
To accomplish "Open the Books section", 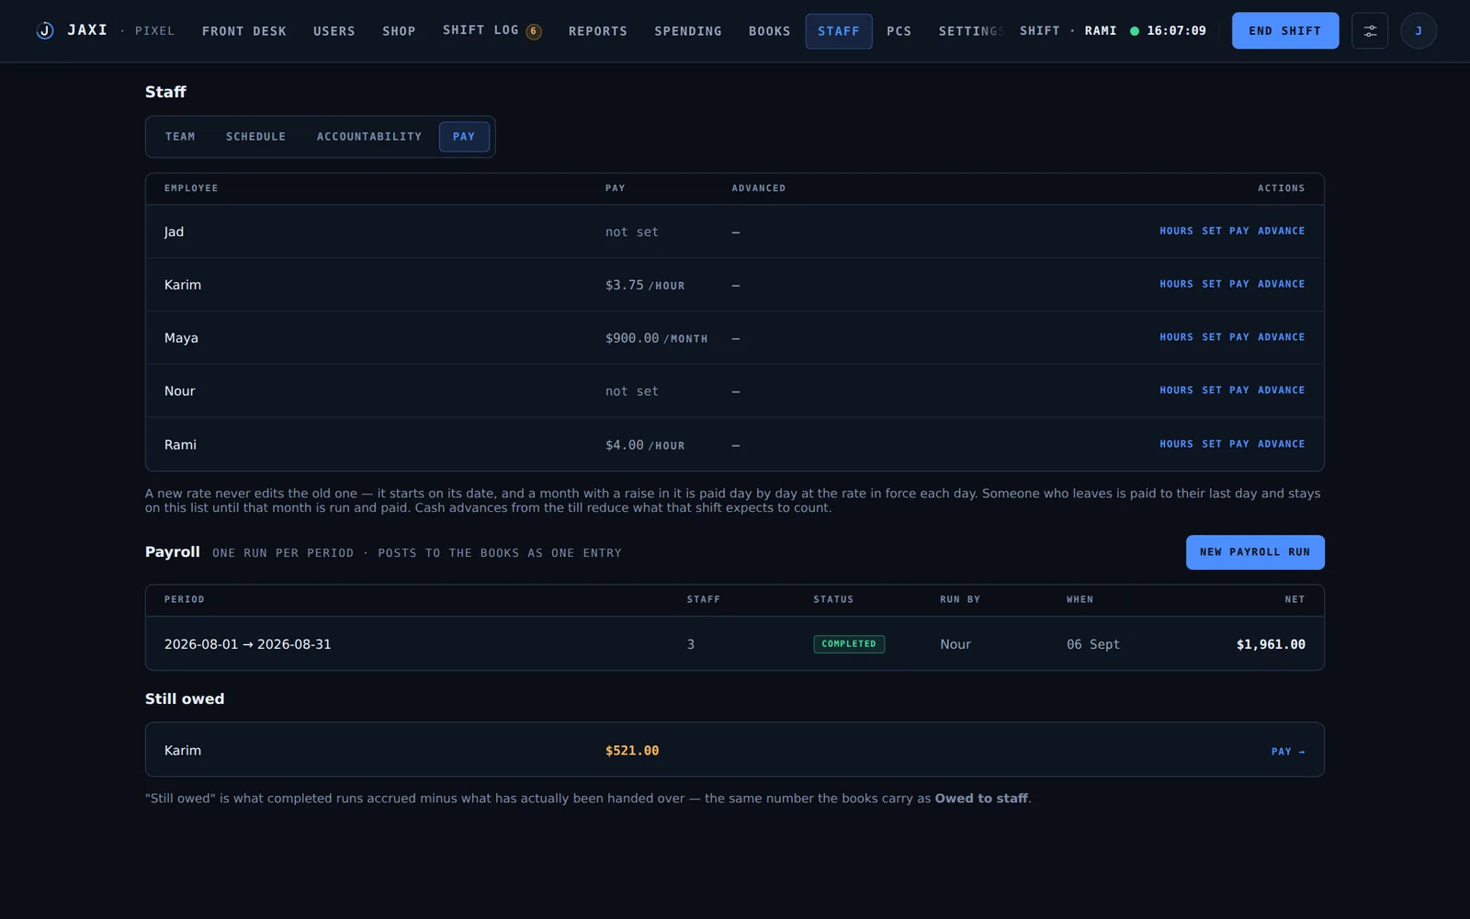I will (x=770, y=30).
